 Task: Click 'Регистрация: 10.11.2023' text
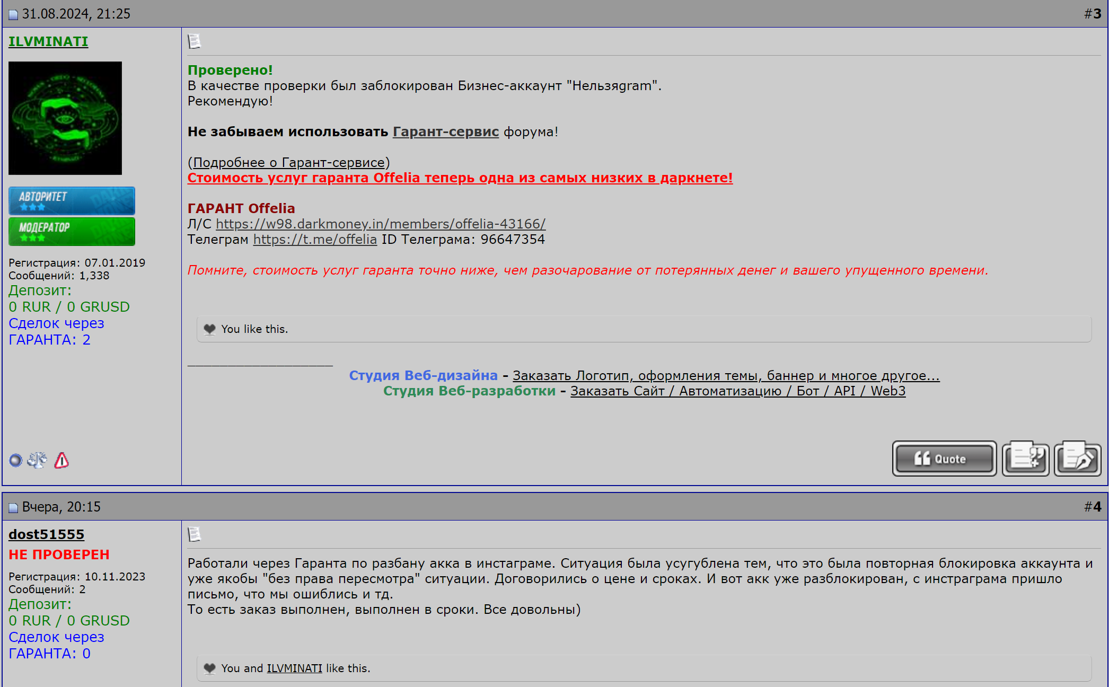click(77, 577)
